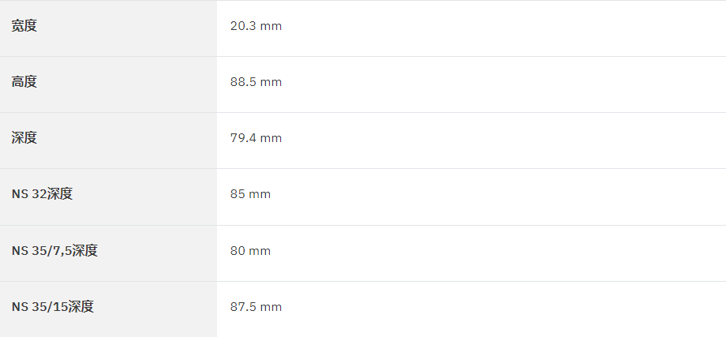Select the 88.5 mm height value
This screenshot has height=337, width=726.
[256, 82]
